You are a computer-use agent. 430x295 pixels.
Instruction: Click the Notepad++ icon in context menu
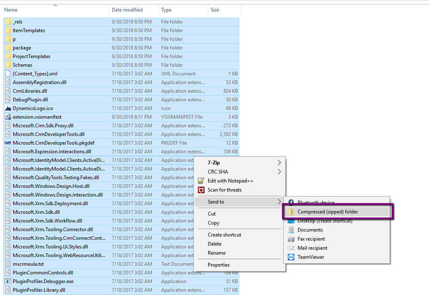click(201, 181)
